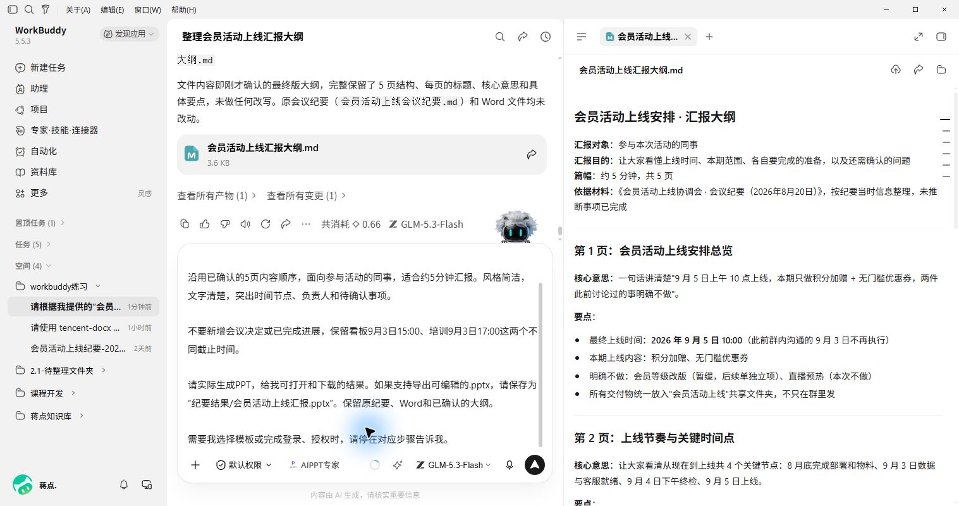Open the 窗口(W) menu
Image resolution: width=959 pixels, height=506 pixels.
147,9
